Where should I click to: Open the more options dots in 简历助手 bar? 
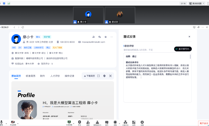(x=203, y=27)
